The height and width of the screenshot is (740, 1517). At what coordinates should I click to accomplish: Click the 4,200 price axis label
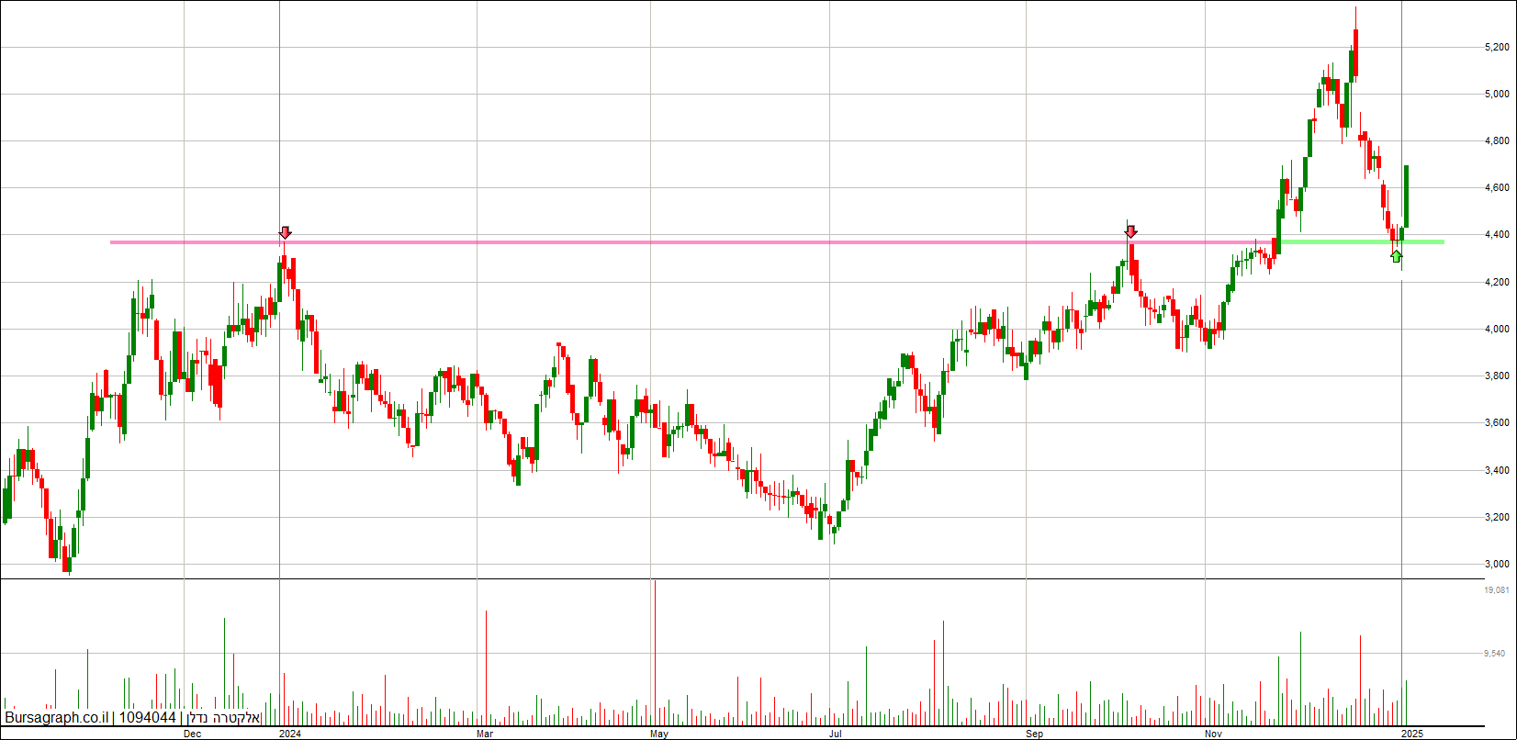click(x=1498, y=283)
